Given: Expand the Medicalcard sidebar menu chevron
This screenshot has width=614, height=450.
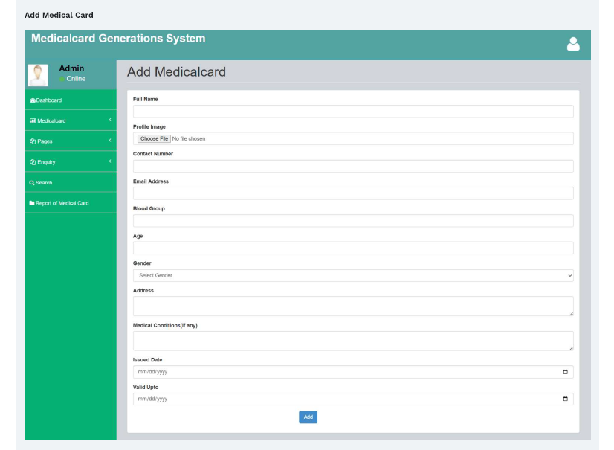Looking at the screenshot, I should coord(110,120).
